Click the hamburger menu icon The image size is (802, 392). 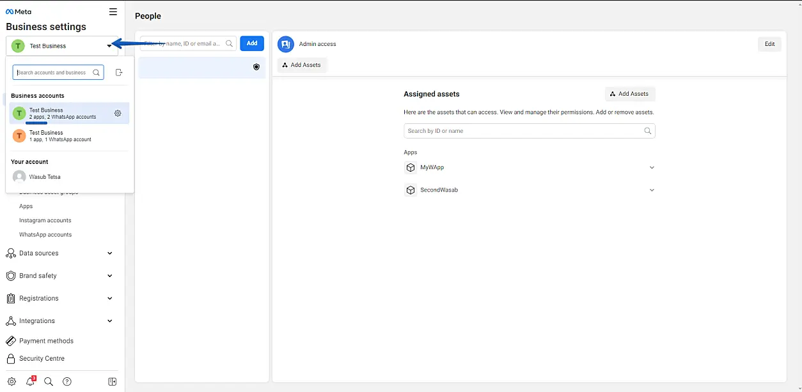click(x=113, y=11)
